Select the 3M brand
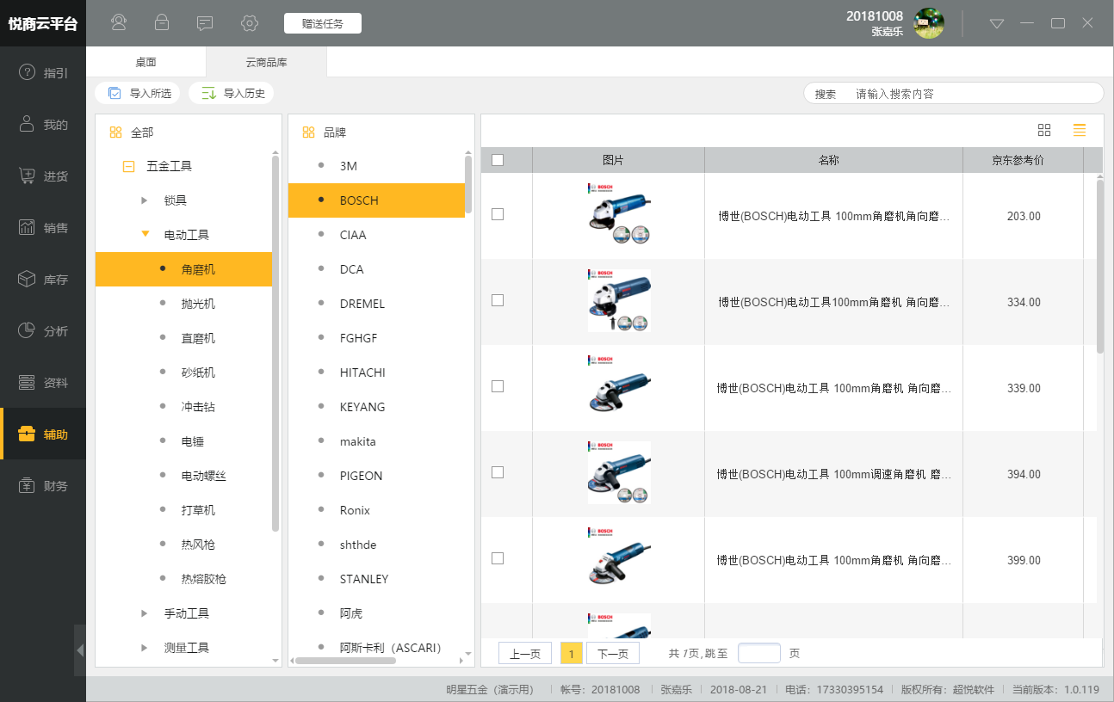 point(376,166)
